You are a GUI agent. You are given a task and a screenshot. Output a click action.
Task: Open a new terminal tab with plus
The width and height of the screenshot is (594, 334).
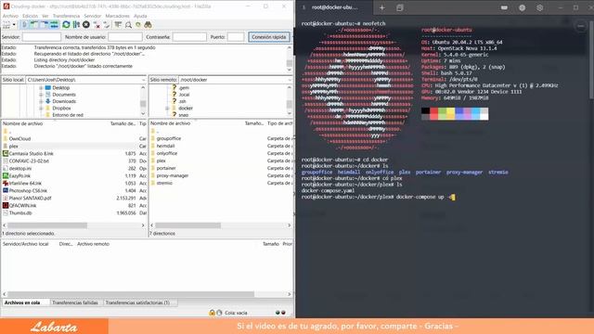(381, 7)
